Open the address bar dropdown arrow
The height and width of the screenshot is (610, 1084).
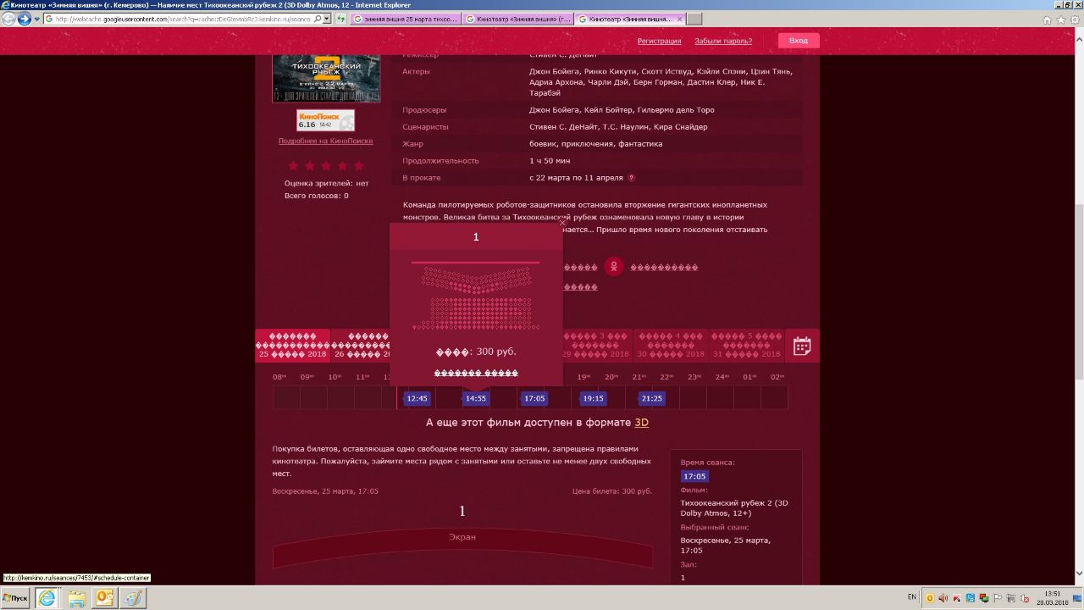click(x=328, y=19)
